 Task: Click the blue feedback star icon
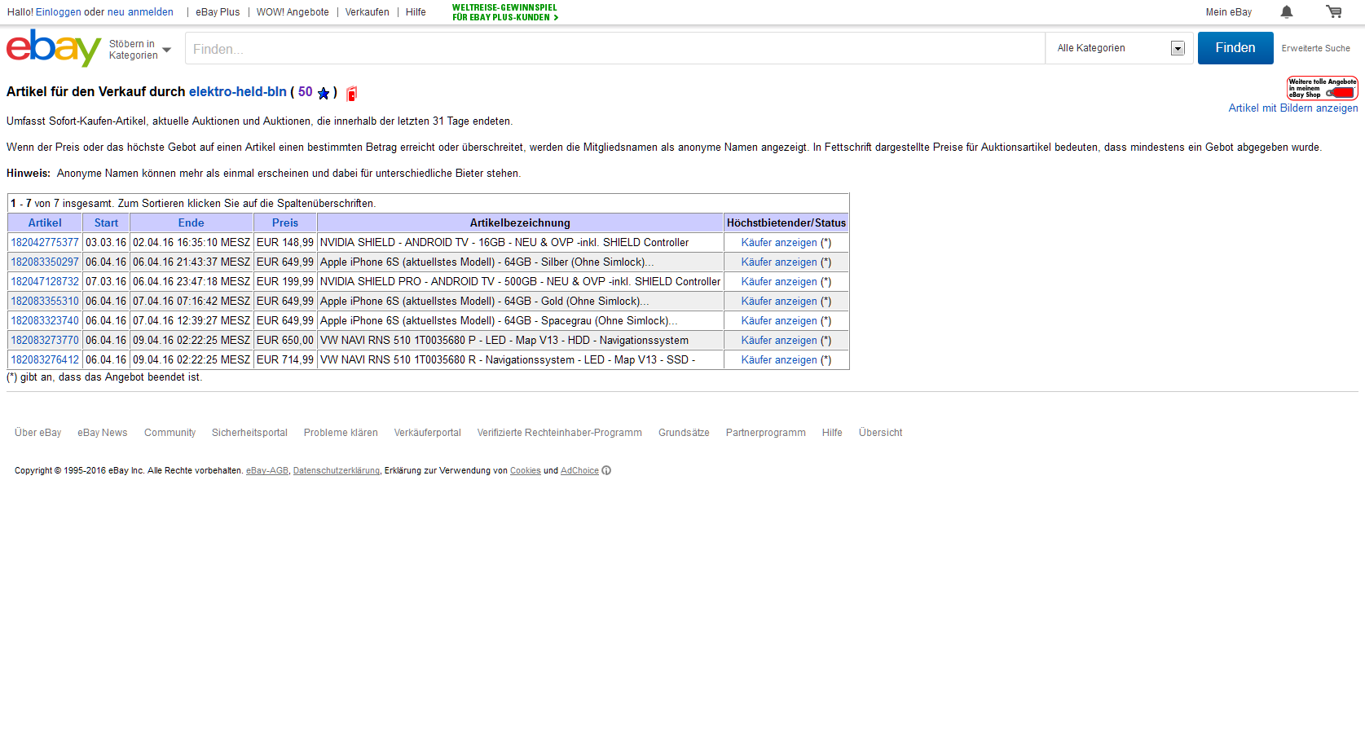(324, 93)
